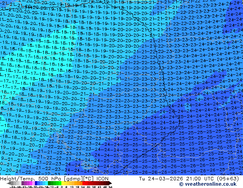The height and width of the screenshot is (188, 243).
Task: Click the [gdmp] unit label in caption
Action: coord(74,179)
